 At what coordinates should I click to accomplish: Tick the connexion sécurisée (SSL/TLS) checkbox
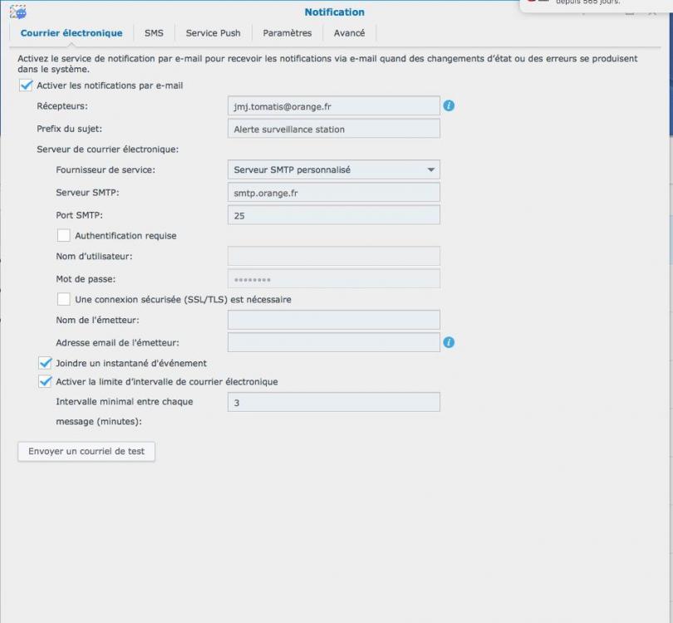[64, 299]
